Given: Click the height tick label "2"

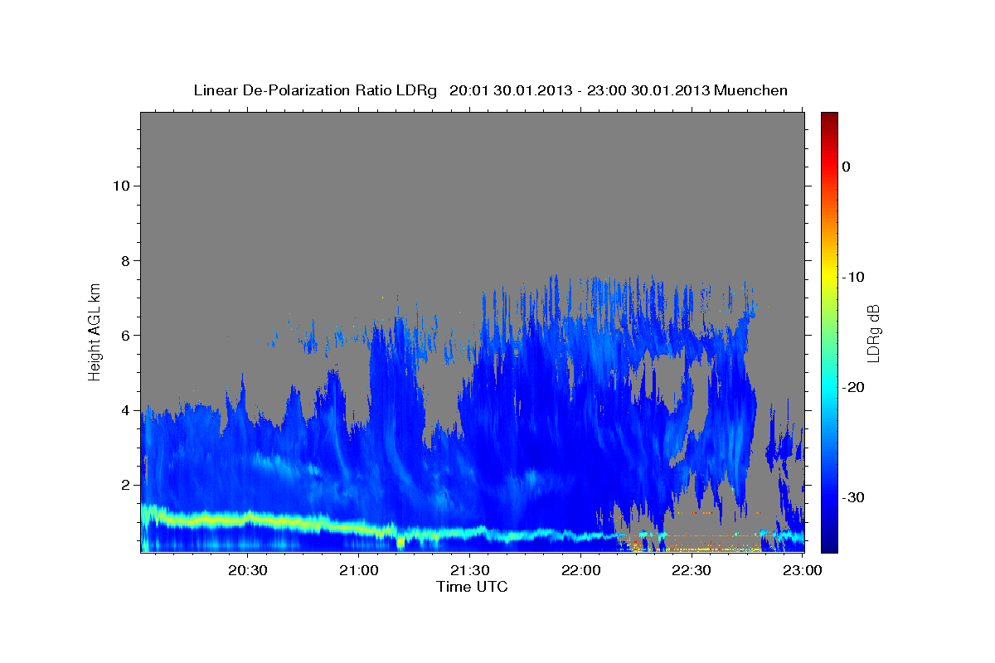Looking at the screenshot, I should tap(124, 485).
